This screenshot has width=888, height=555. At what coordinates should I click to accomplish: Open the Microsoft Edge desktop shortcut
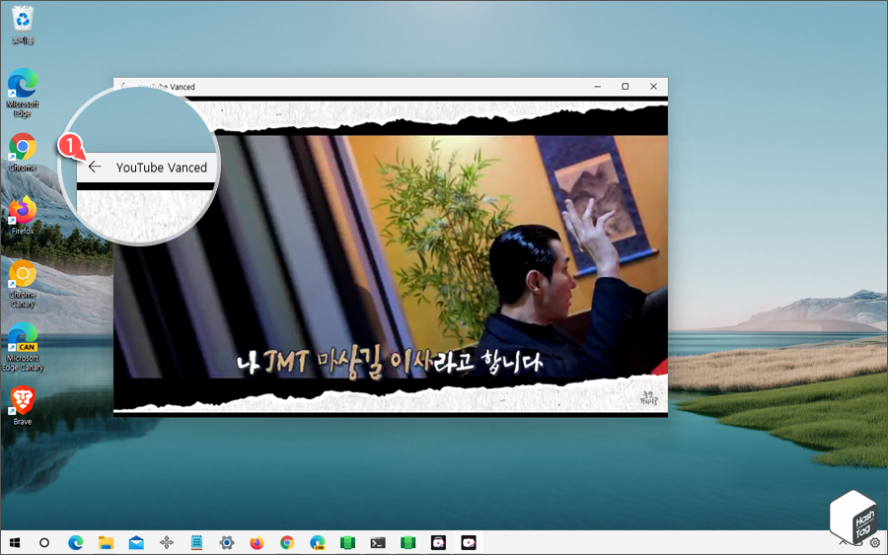23,93
